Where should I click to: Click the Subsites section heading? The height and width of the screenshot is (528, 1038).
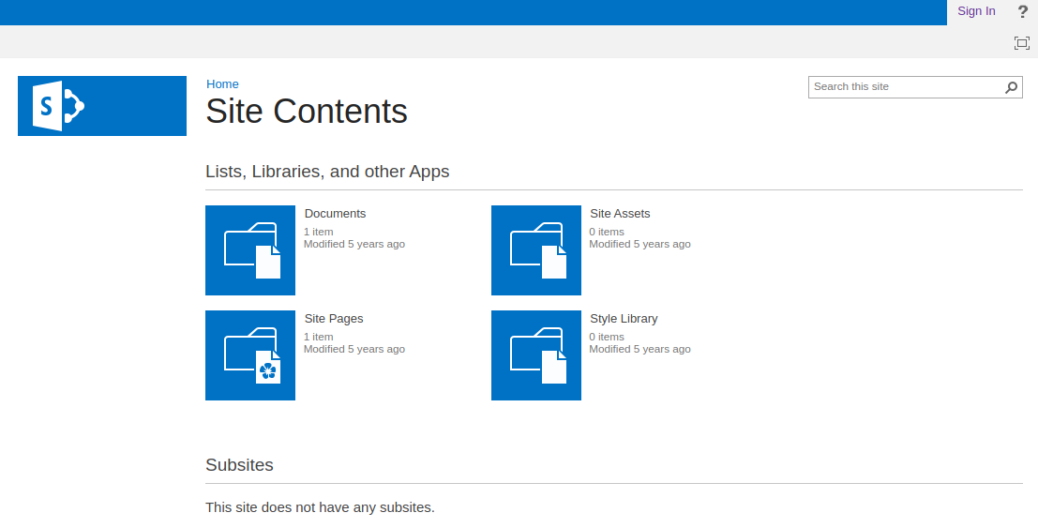coord(239,465)
